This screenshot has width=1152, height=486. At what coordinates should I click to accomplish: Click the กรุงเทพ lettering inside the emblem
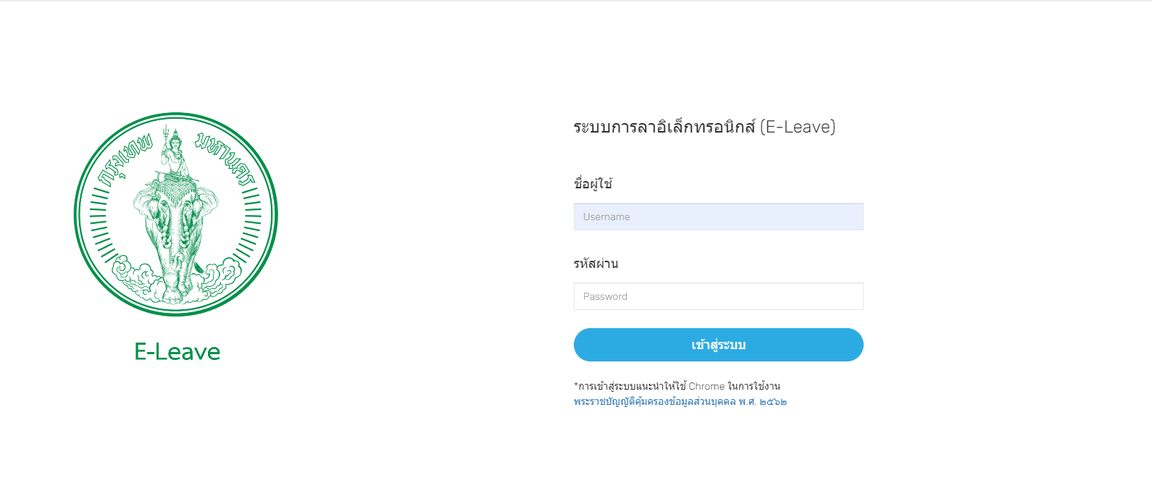tap(125, 161)
